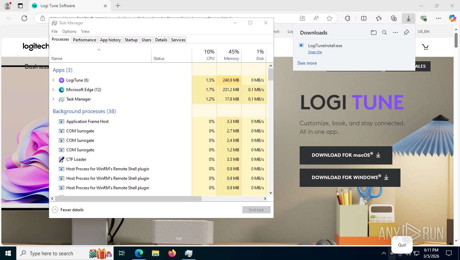460x260 pixels.
Task: Open Edge Favorites list icon
Action: coord(379,18)
